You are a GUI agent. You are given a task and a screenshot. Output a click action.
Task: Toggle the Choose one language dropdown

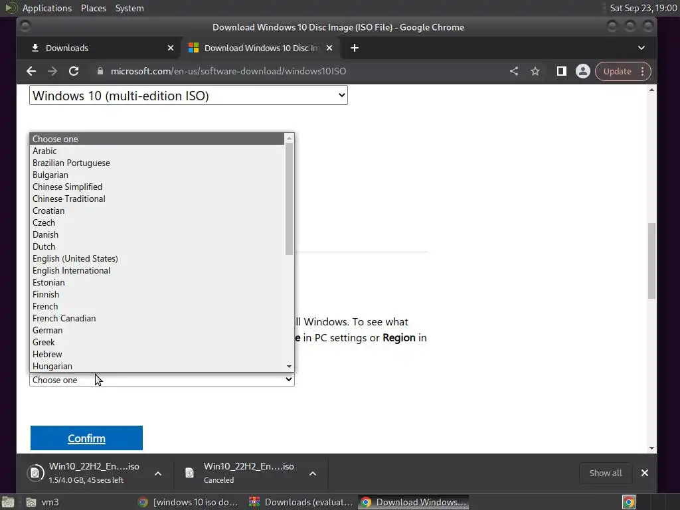(162, 380)
